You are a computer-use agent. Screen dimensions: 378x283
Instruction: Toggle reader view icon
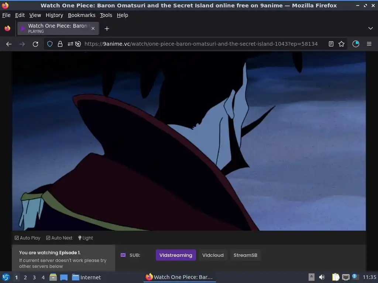coord(331,44)
